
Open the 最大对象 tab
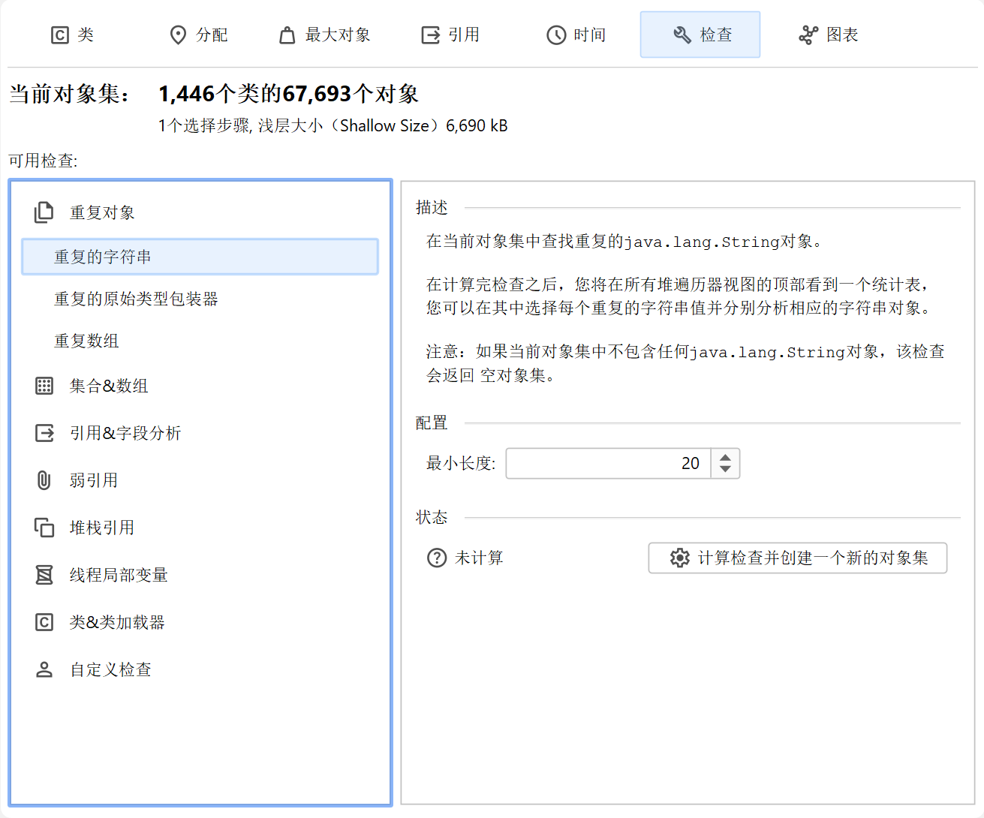[325, 35]
